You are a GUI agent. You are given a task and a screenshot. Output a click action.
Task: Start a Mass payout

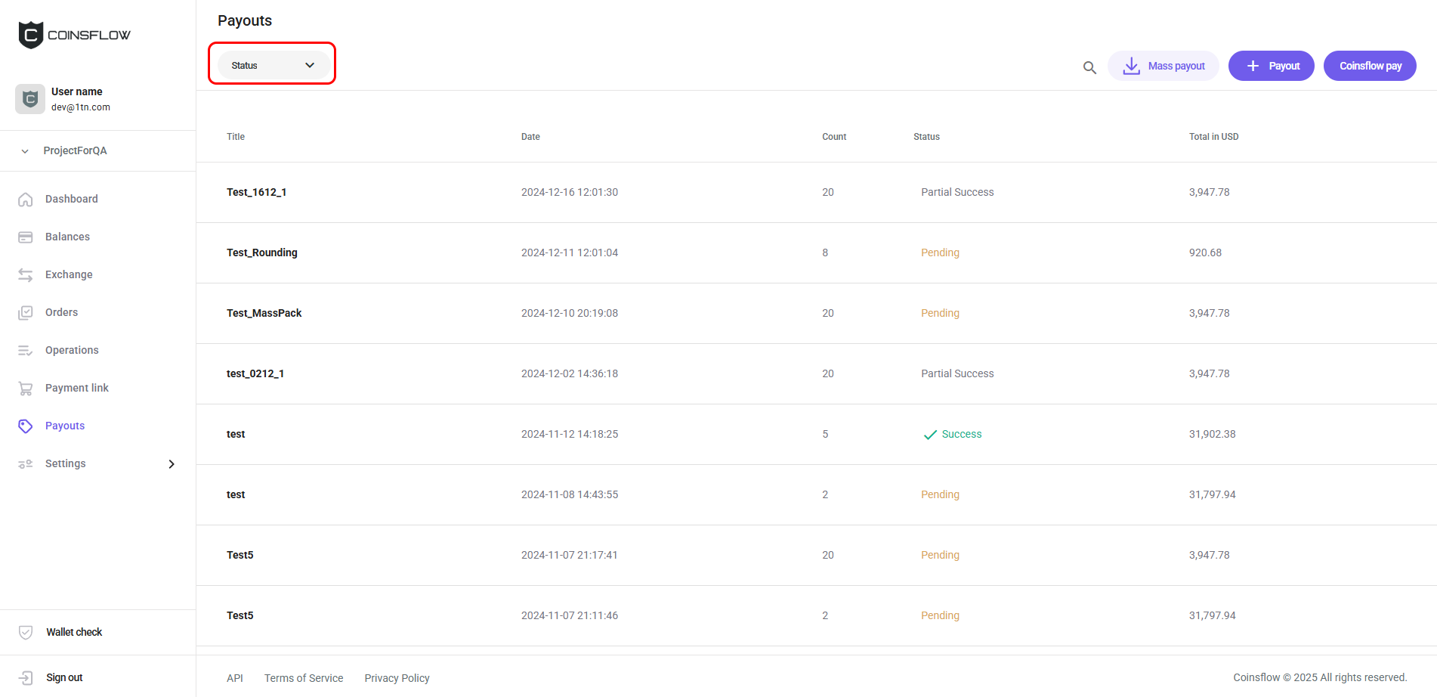coord(1163,66)
